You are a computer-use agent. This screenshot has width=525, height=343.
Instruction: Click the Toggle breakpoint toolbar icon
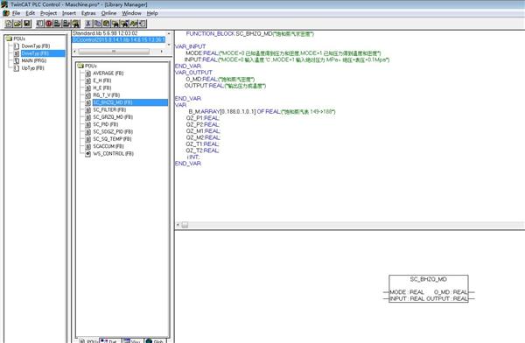click(75, 24)
